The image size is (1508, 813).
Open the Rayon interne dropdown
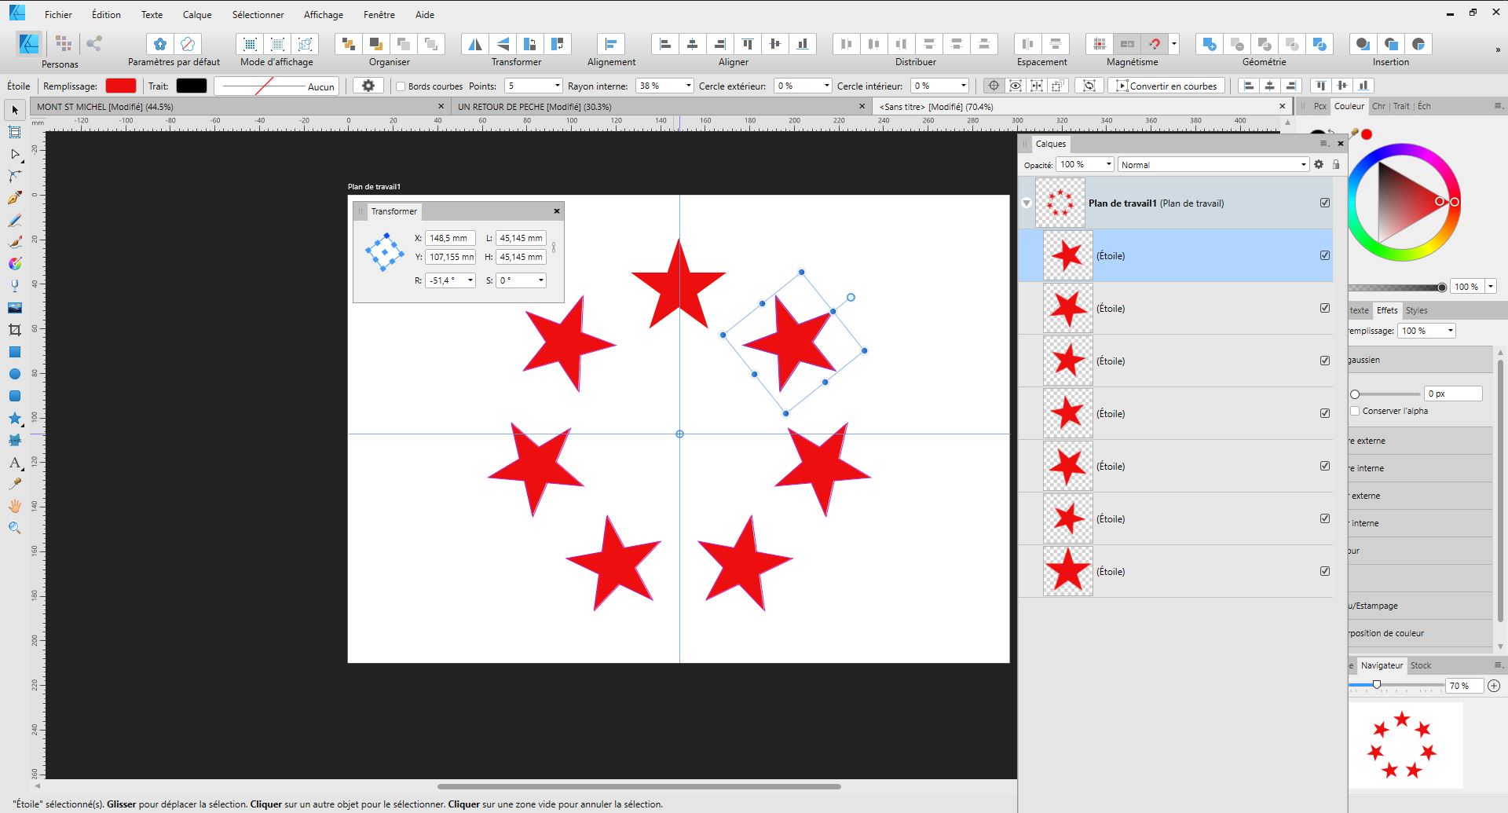[689, 86]
